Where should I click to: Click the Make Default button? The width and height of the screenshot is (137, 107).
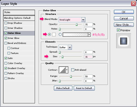[x=63, y=88]
